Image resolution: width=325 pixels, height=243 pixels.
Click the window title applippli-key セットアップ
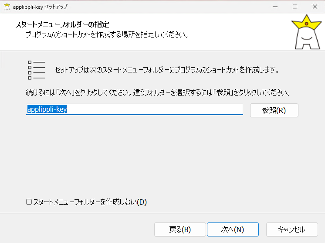click(x=40, y=7)
